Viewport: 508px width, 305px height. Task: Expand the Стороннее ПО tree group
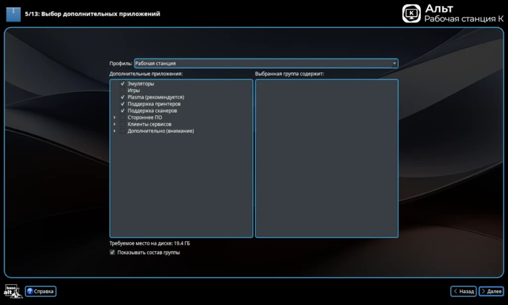(x=115, y=117)
